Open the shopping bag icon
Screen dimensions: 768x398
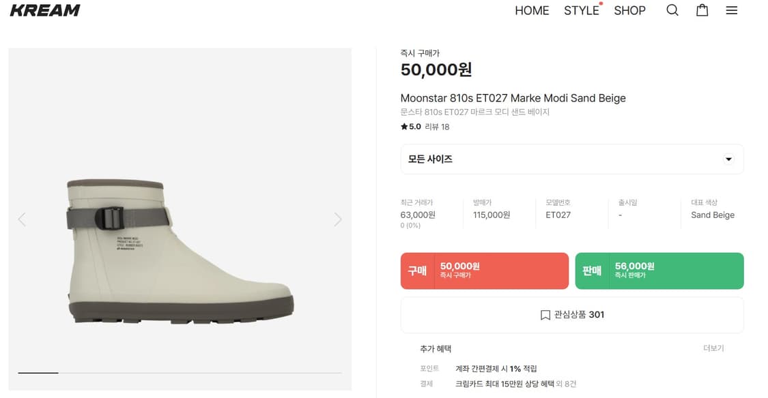click(702, 10)
